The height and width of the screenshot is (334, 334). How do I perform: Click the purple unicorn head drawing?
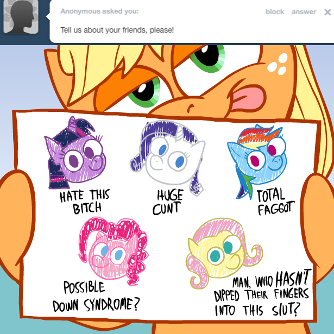tap(75, 153)
